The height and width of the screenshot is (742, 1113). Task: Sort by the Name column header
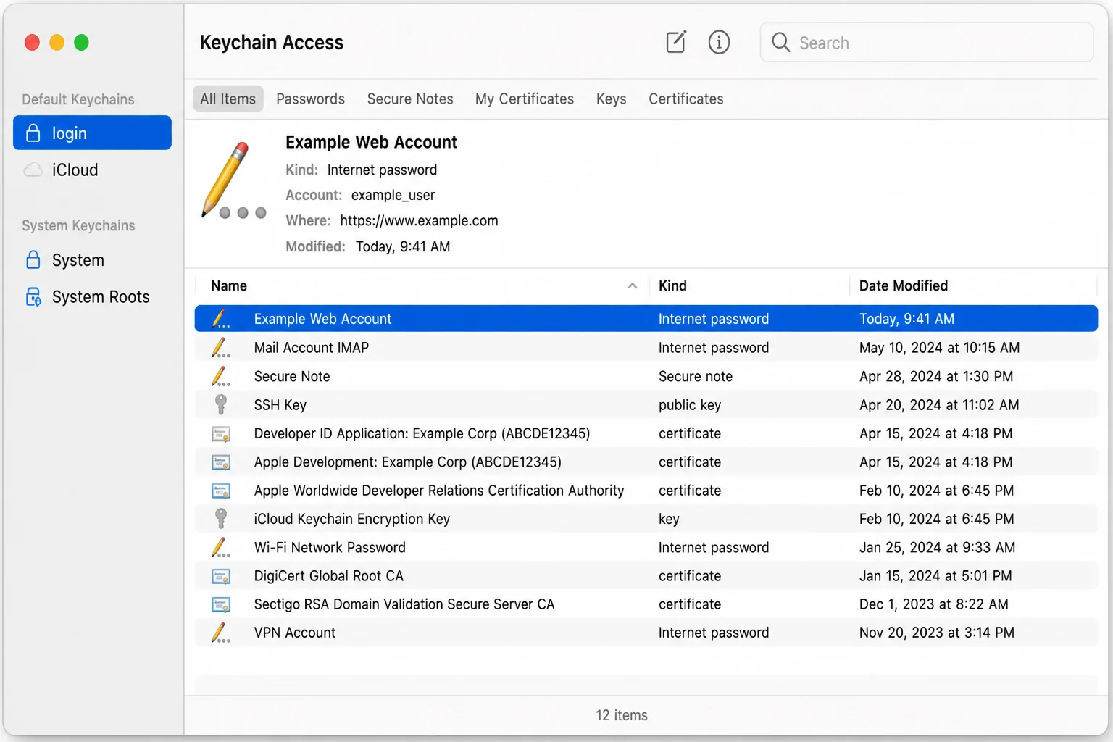(x=229, y=285)
